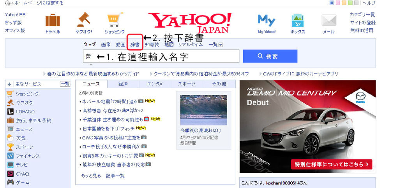The height and width of the screenshot is (188, 399).
Task: Select the ウェブ search tab
Action: coord(90,45)
